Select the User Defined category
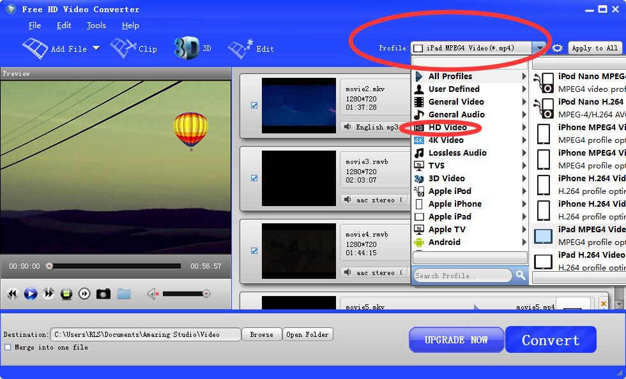626x379 pixels. (x=470, y=89)
